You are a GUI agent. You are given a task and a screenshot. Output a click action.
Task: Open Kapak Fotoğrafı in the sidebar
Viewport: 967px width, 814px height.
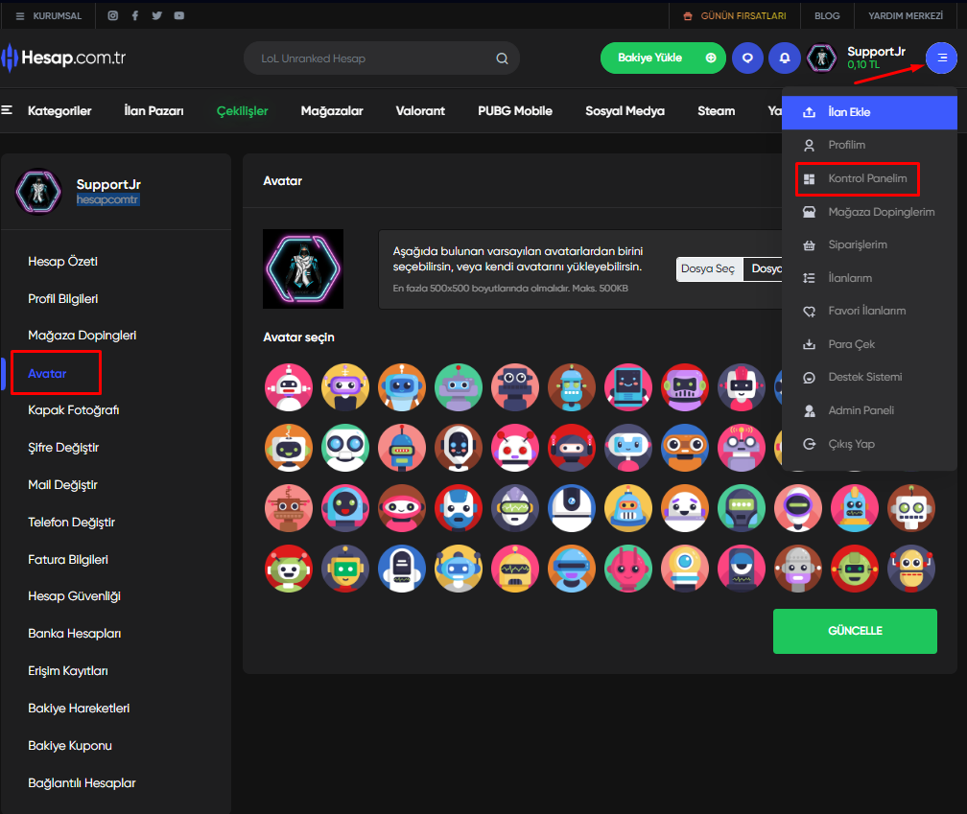click(73, 410)
